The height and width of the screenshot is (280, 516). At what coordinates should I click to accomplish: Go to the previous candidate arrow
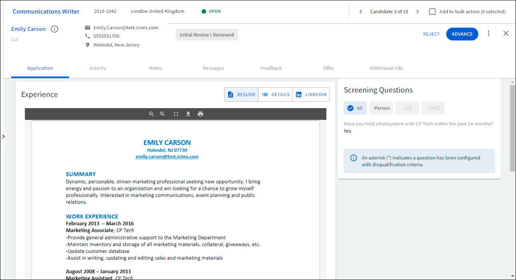pyautogui.click(x=361, y=12)
